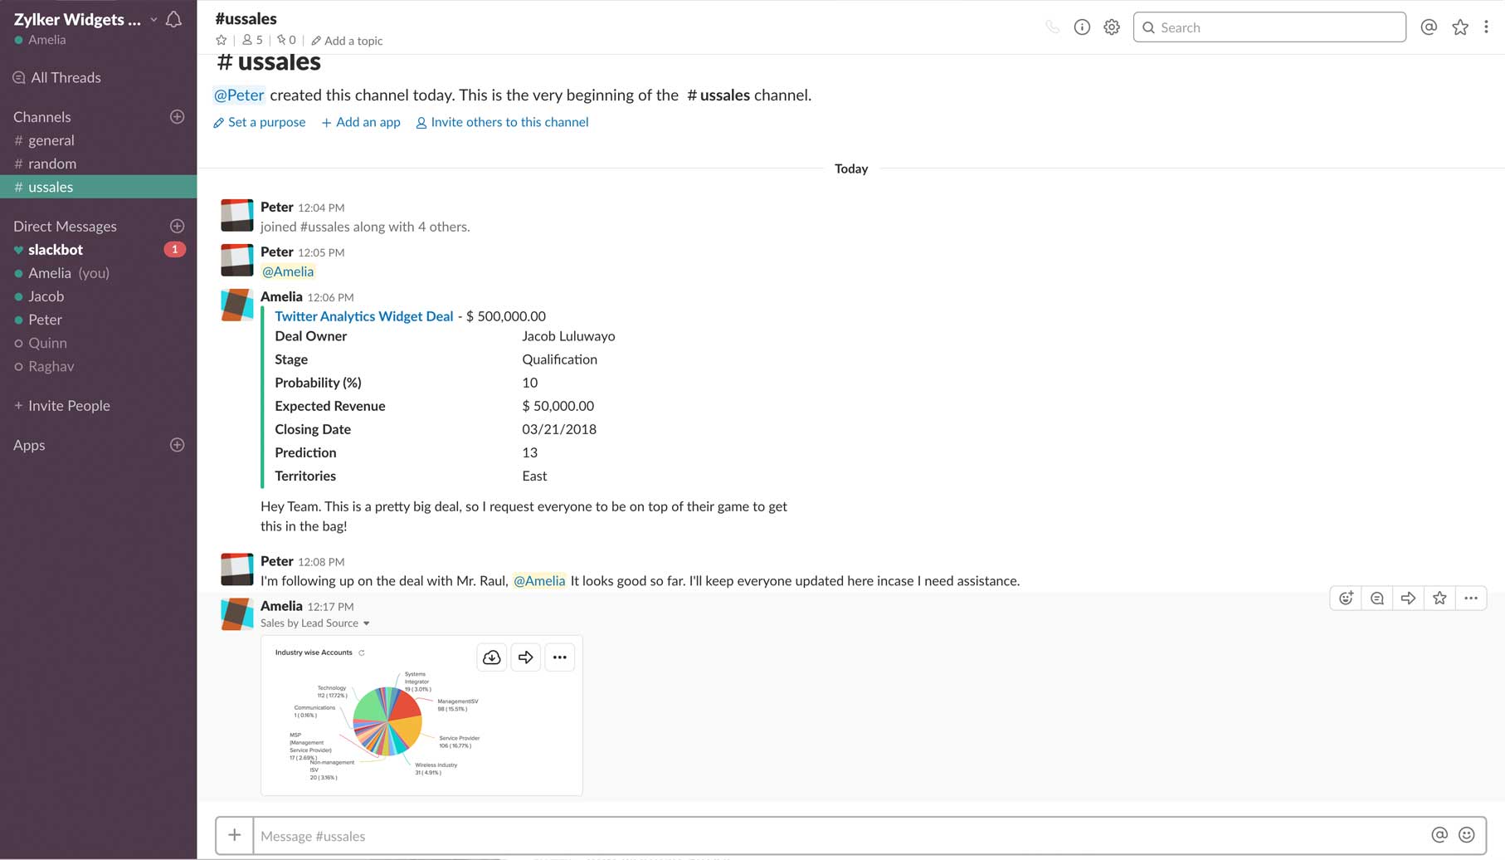The height and width of the screenshot is (860, 1505).
Task: Open mentions and reactions with the @ icon
Action: tap(1429, 27)
